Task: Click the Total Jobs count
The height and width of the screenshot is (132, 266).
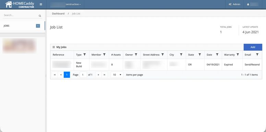Action: tap(221, 32)
